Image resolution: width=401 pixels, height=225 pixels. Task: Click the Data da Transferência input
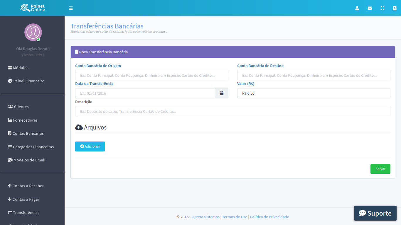click(x=145, y=93)
